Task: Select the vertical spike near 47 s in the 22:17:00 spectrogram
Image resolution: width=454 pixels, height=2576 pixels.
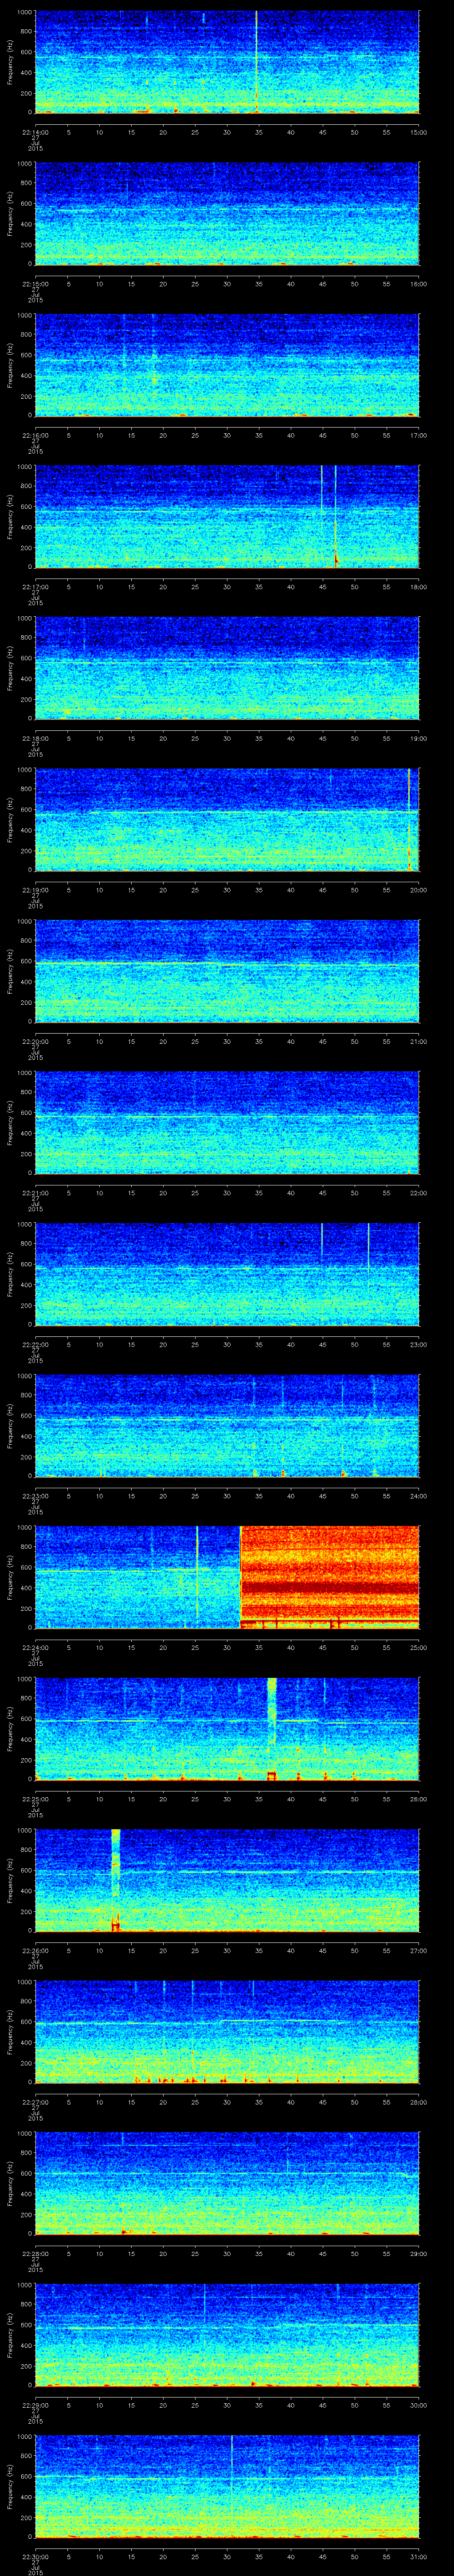Action: (x=335, y=516)
